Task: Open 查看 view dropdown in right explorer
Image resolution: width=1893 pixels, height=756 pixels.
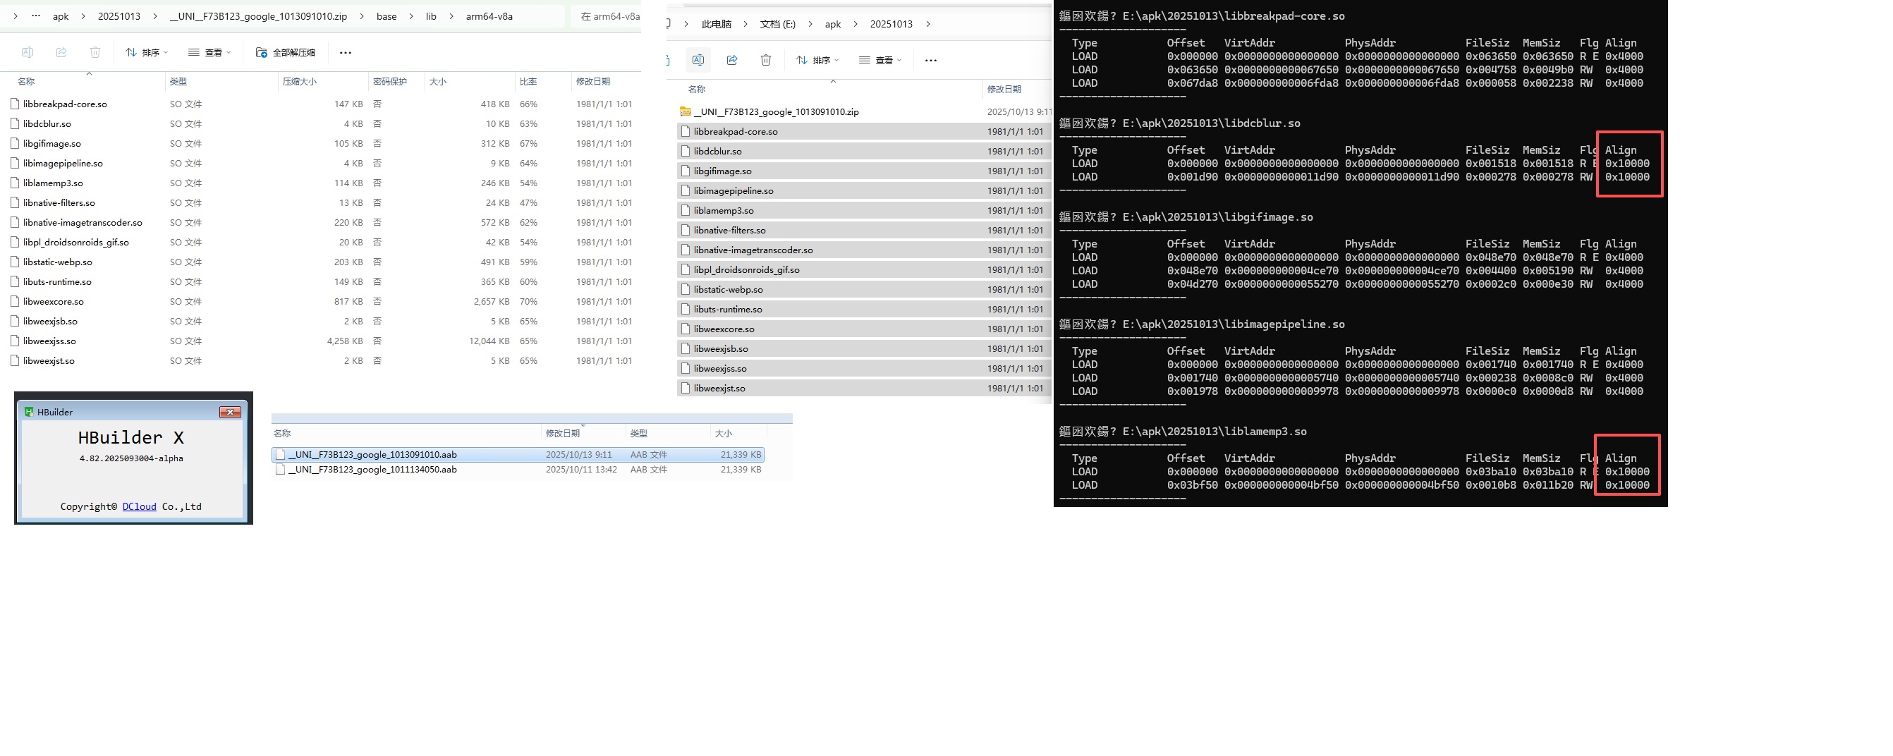Action: pyautogui.click(x=879, y=60)
